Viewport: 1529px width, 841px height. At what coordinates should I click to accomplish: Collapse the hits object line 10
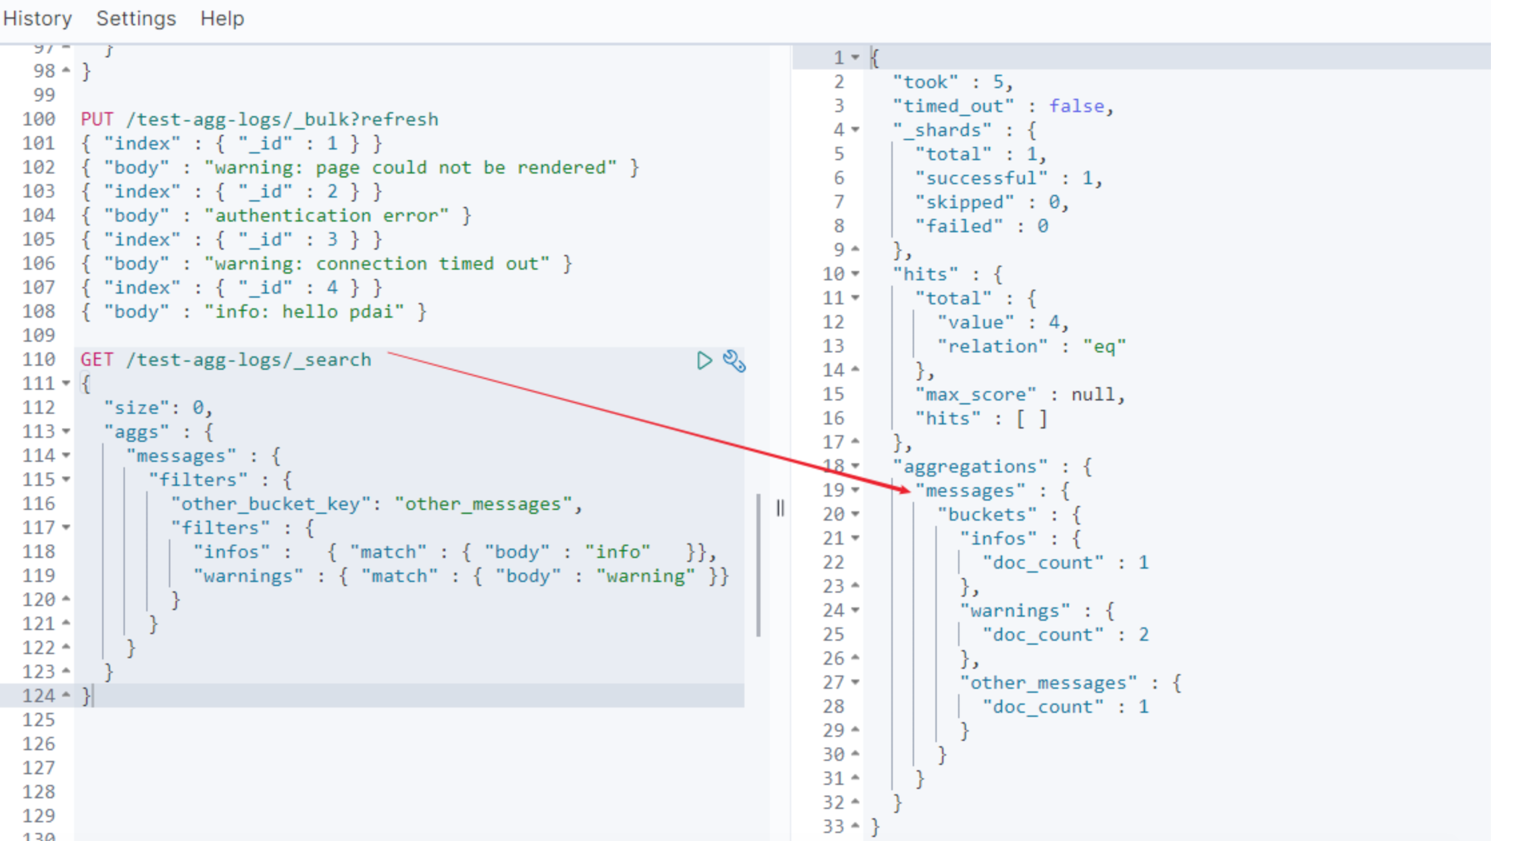856,274
